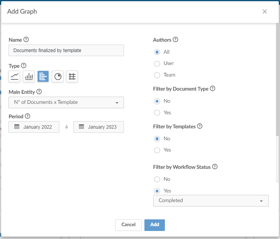Click the dialog vertical scrollbar

[x=277, y=79]
